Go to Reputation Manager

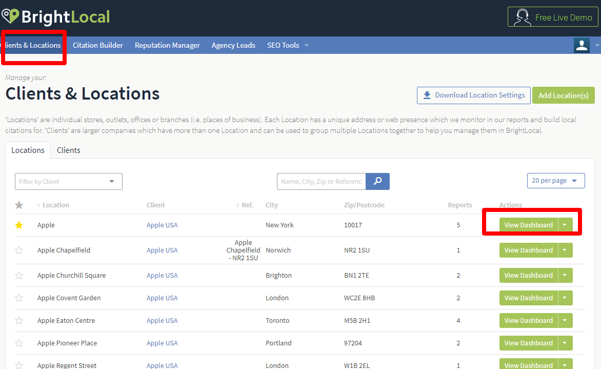click(x=168, y=45)
